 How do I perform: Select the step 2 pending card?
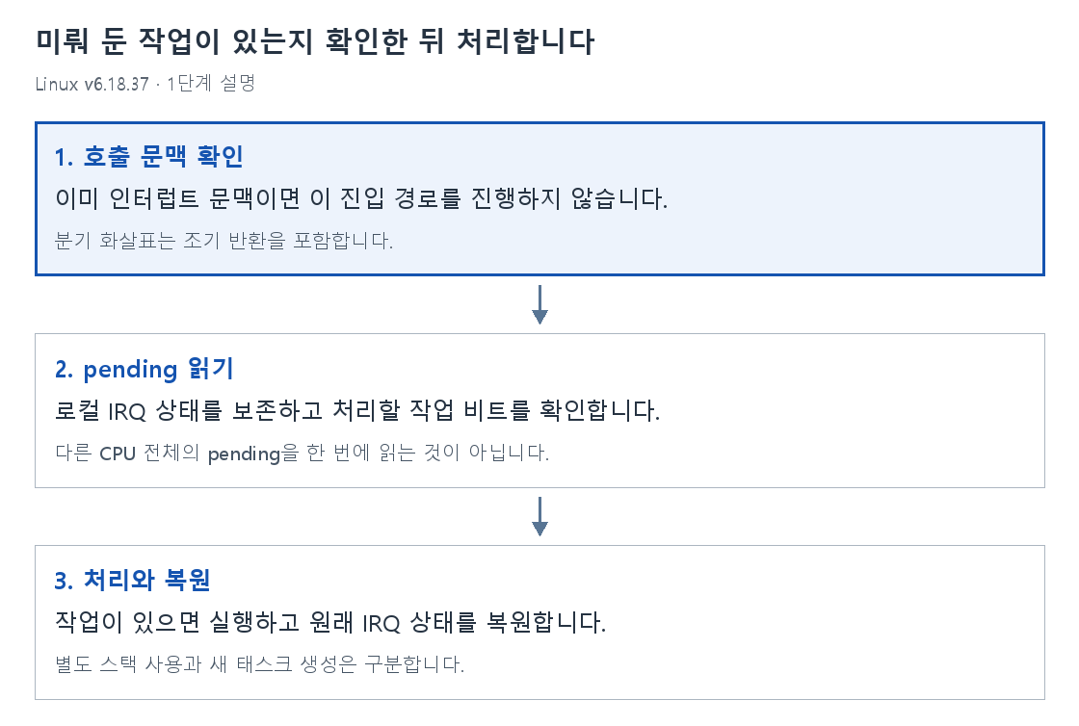[539, 410]
